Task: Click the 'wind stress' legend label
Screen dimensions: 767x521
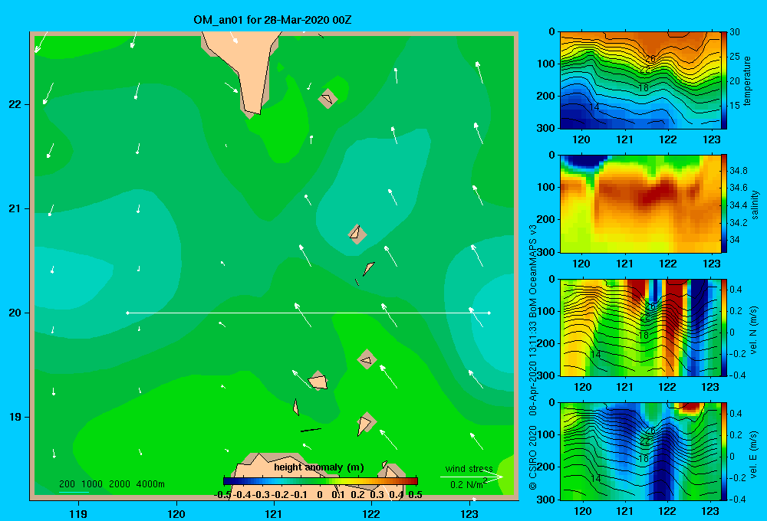Action: 469,468
